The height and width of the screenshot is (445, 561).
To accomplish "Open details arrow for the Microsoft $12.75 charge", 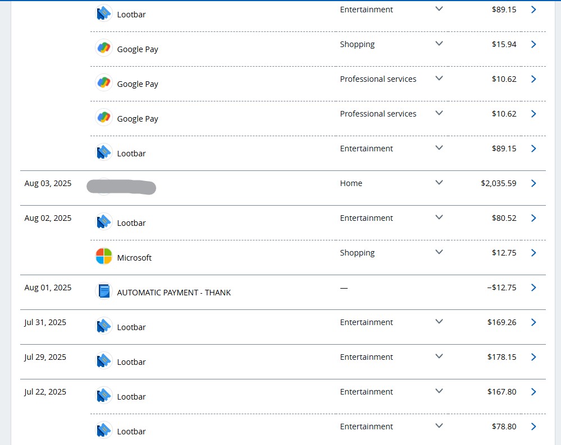I will [533, 253].
